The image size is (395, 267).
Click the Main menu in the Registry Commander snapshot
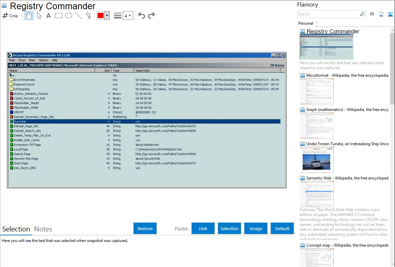[x=12, y=60]
